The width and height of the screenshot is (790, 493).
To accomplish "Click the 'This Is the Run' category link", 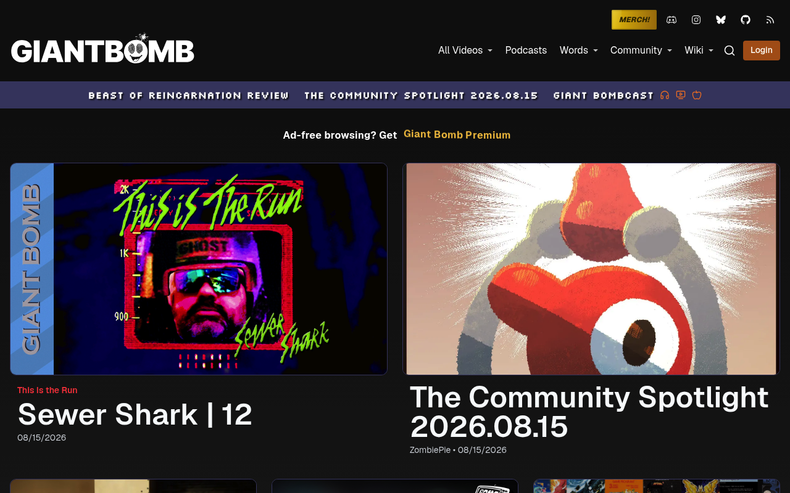I will click(48, 390).
